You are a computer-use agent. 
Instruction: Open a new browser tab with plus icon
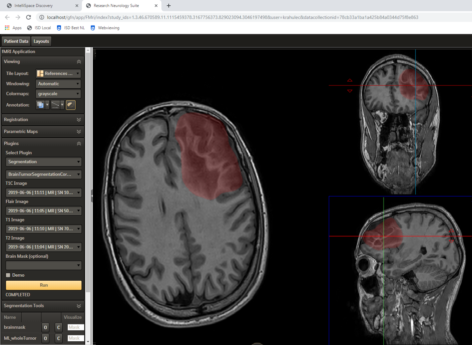(x=169, y=6)
